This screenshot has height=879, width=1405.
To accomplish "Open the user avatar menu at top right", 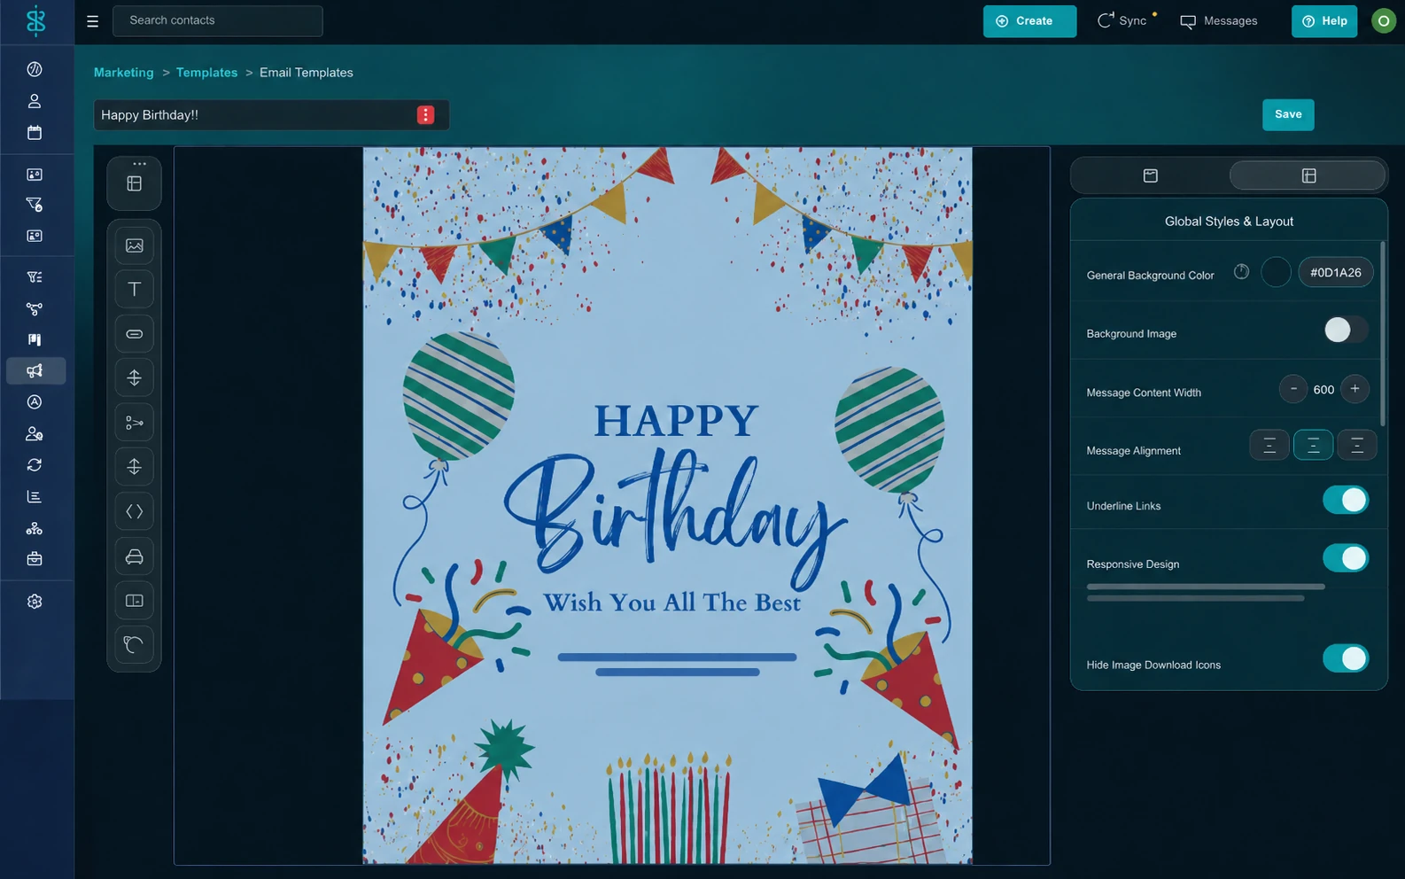I will click(1383, 20).
